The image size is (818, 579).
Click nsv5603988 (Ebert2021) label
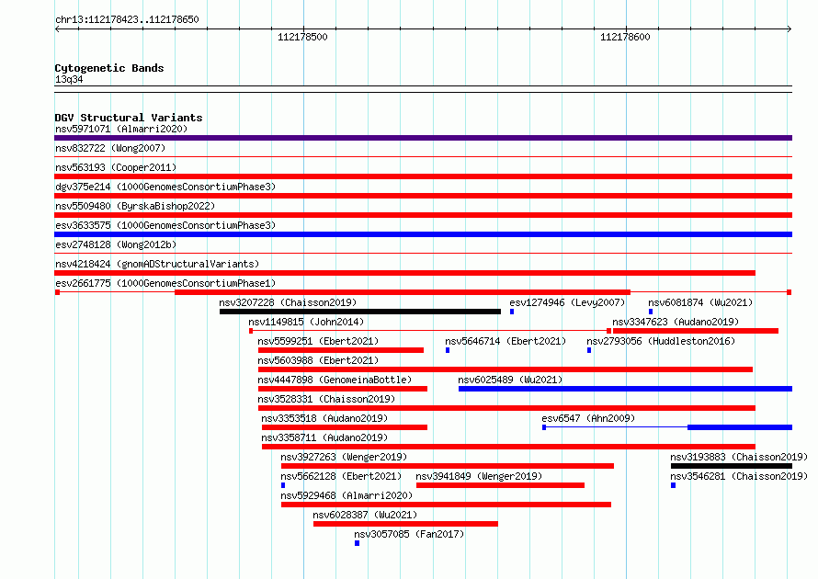(318, 360)
